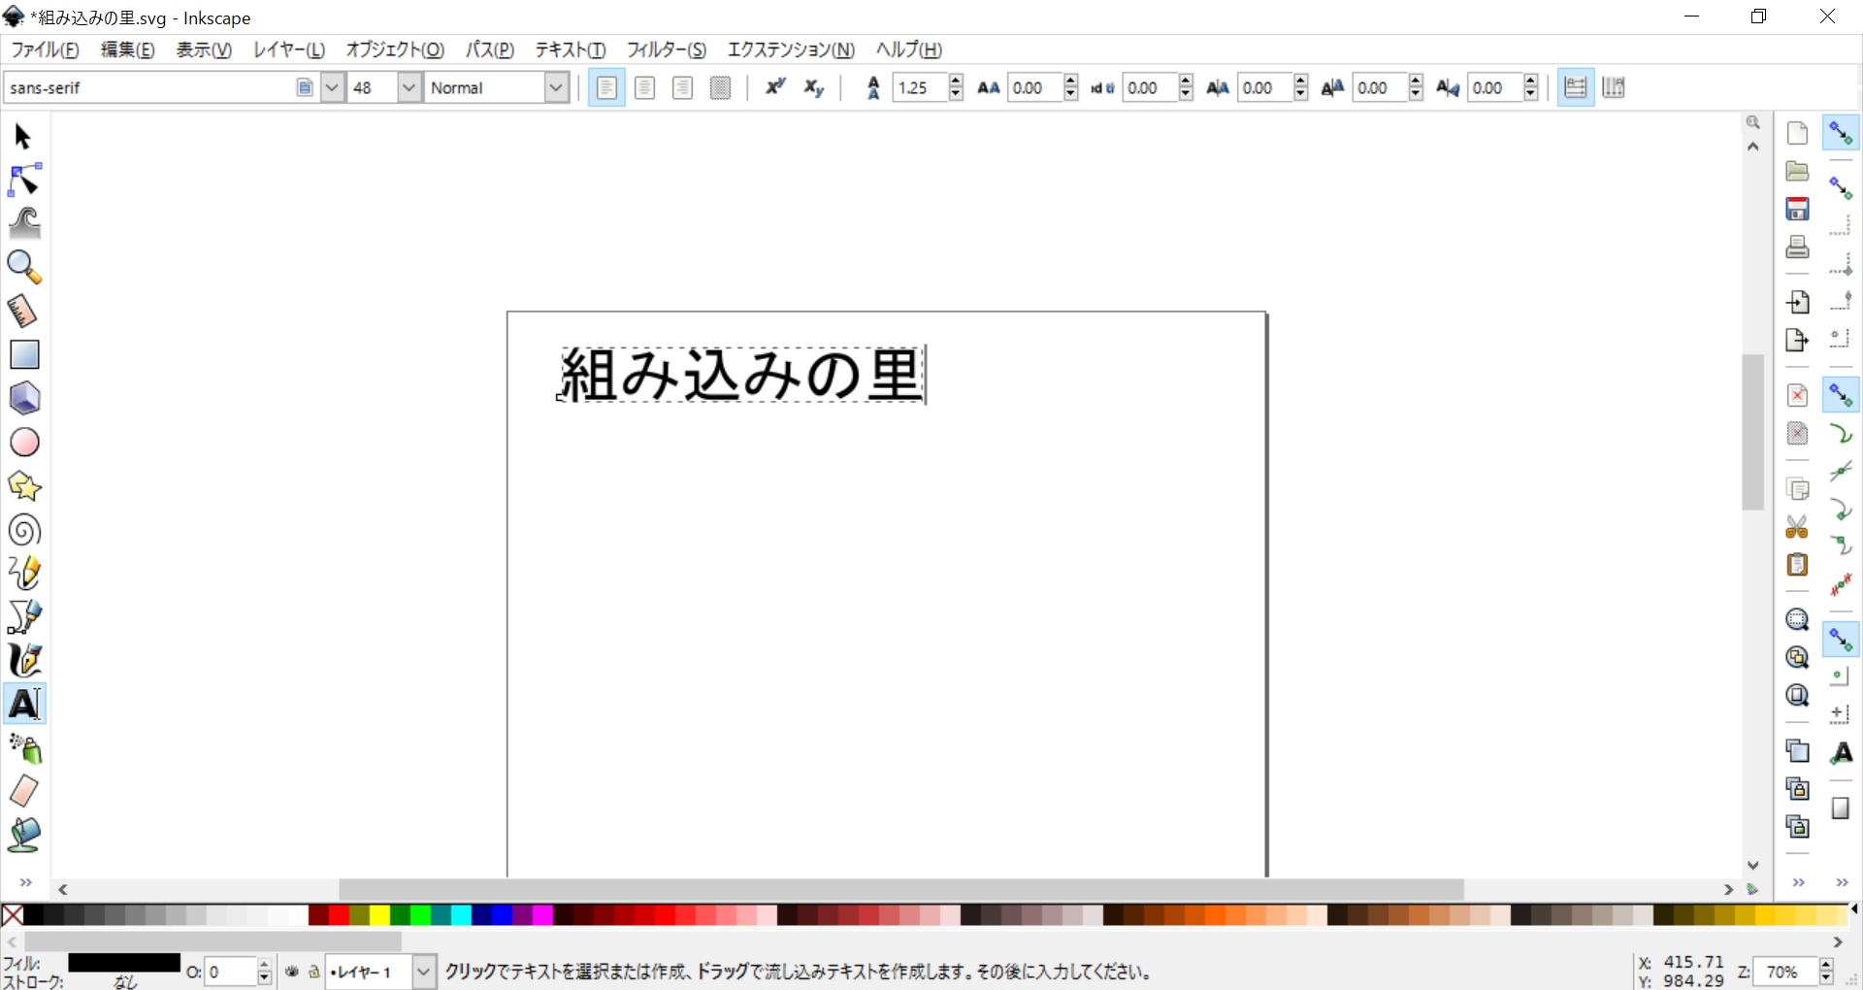Expand more commands bar items
Screen dimensions: 1863x990
tap(1798, 881)
